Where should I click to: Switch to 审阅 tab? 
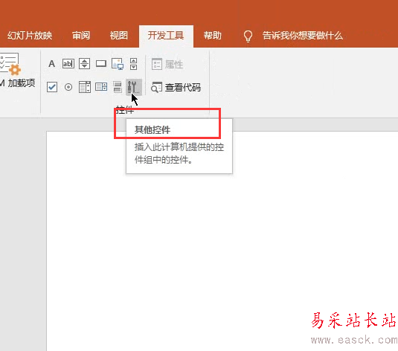81,36
